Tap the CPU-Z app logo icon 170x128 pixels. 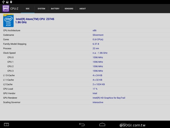[x=6, y=9]
